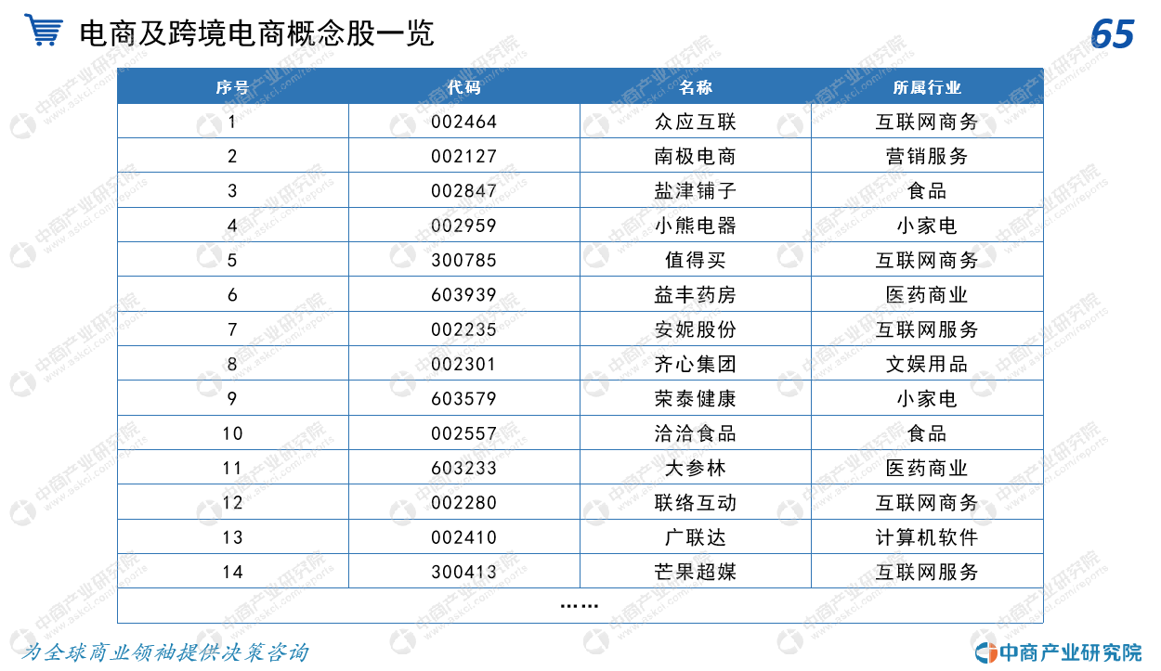
Task: Click the stock name 安妮股份
Action: 695,329
